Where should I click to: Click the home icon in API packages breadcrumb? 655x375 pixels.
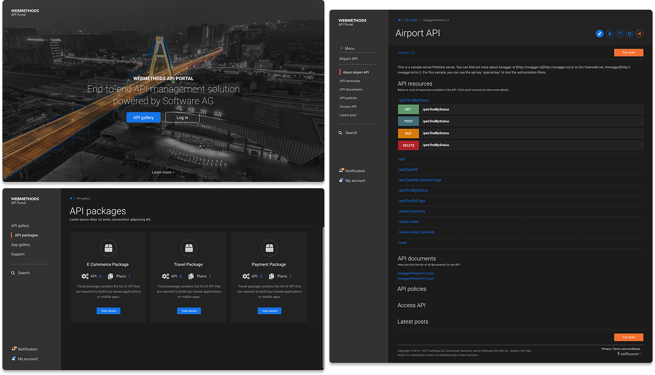click(x=71, y=198)
